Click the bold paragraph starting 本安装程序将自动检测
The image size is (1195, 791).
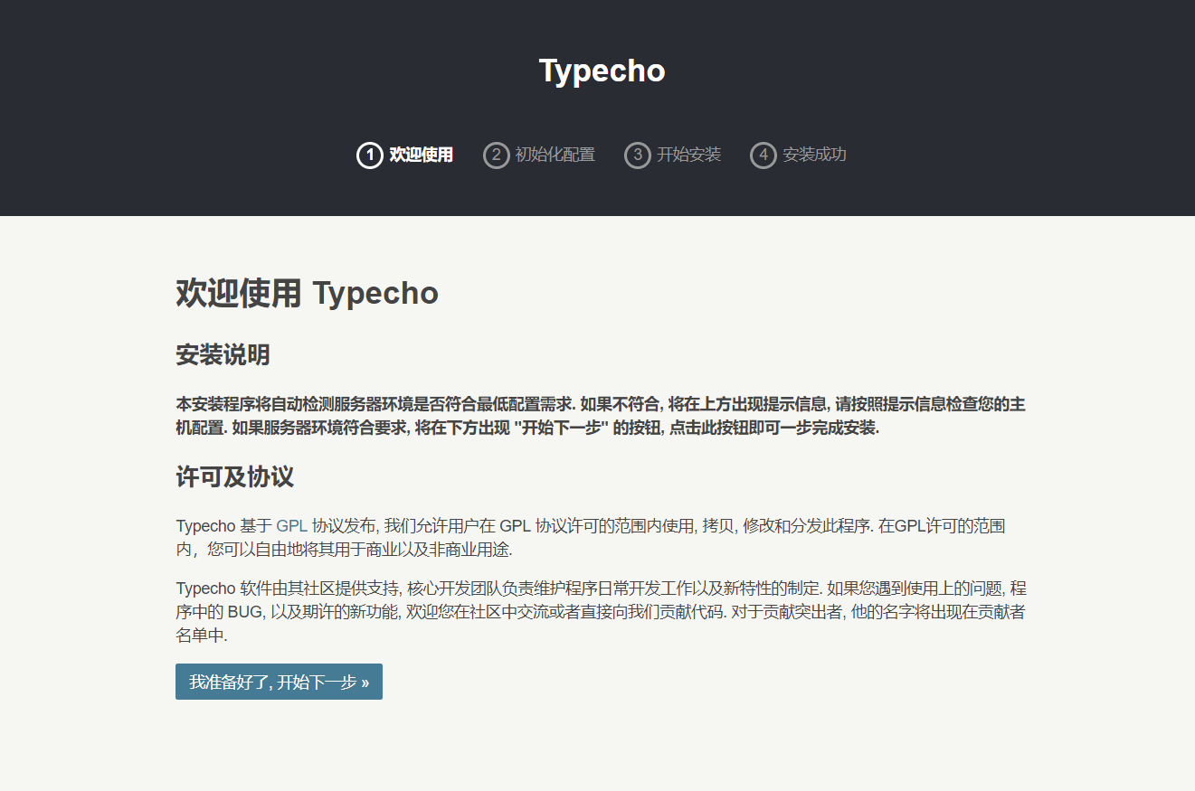tap(601, 416)
